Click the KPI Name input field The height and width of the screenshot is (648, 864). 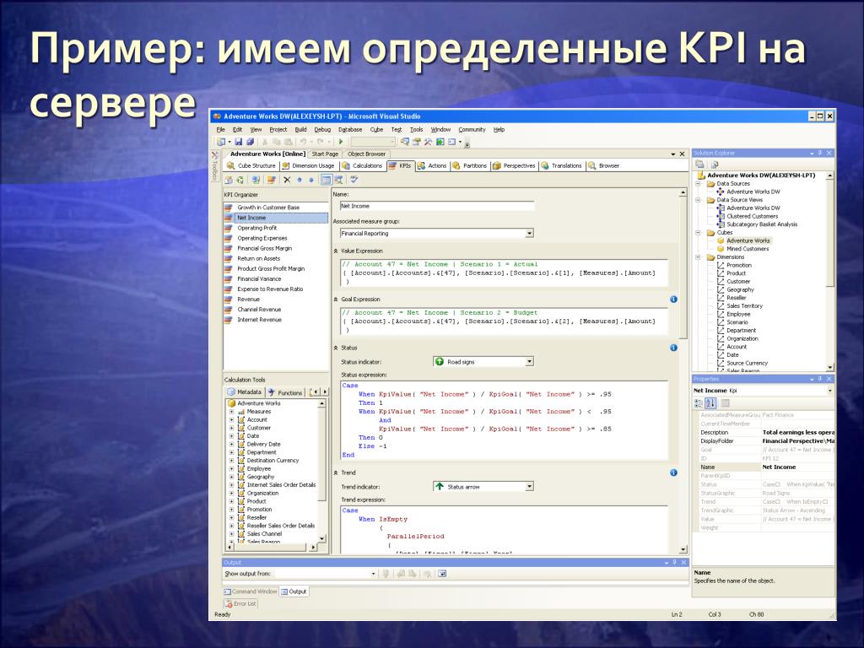click(437, 206)
